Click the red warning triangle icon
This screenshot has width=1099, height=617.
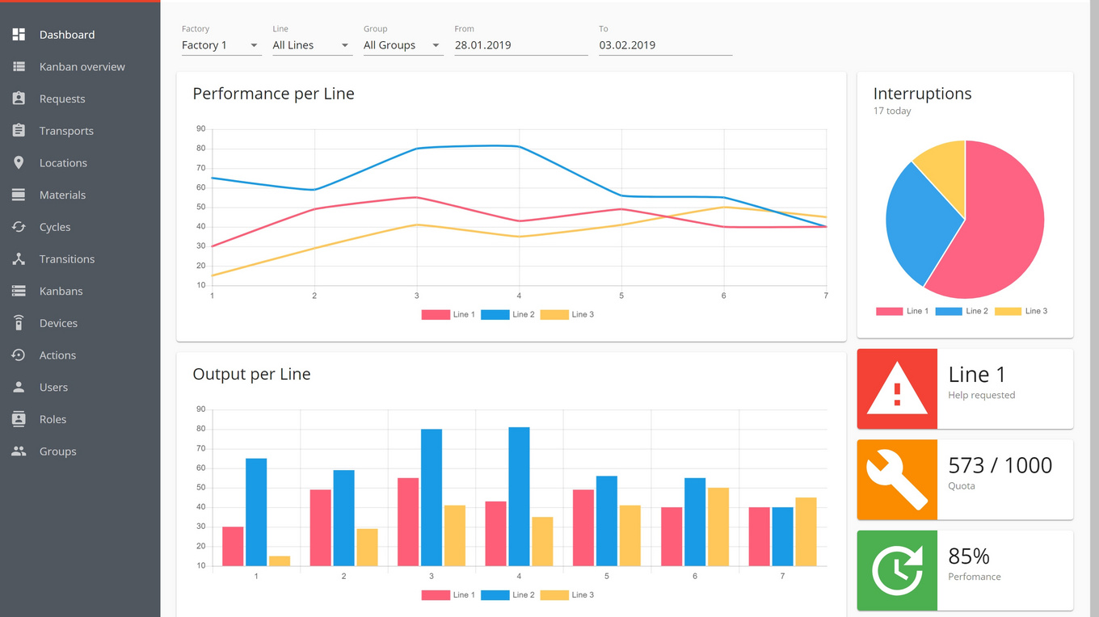click(x=896, y=389)
